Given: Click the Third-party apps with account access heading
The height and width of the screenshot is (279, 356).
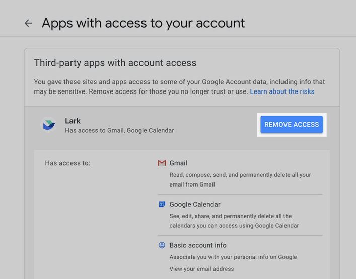Looking at the screenshot, I should 115,63.
